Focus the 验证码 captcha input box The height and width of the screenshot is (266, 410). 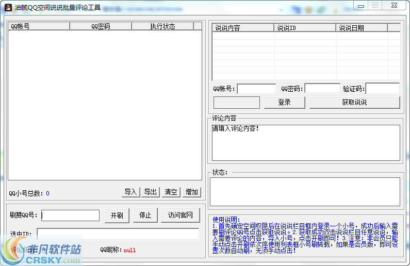pos(382,89)
